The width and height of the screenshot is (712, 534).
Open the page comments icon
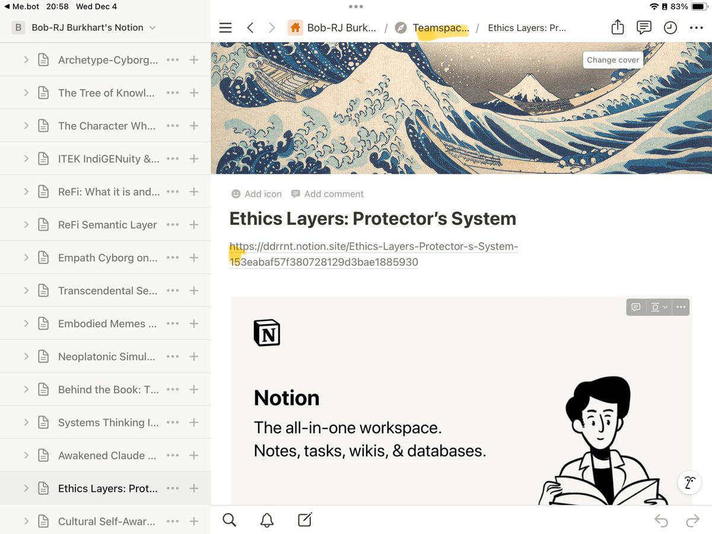pos(644,27)
